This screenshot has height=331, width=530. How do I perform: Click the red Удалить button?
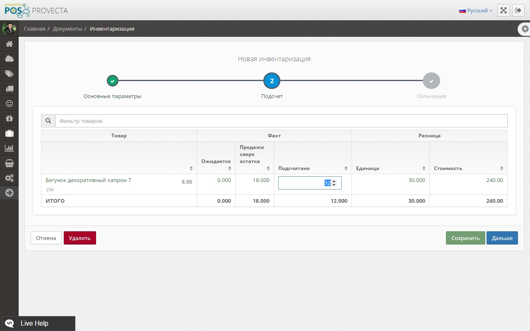coord(79,238)
